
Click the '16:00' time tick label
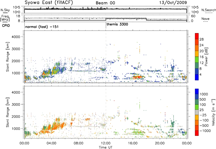click(x=133, y=143)
